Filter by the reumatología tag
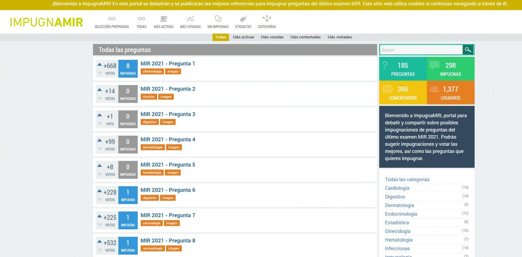Screen dimensions: 522x257 pos(153,249)
